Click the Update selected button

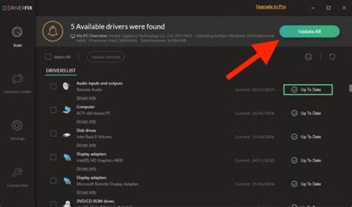(106, 57)
